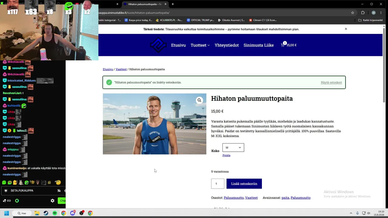
Task: Click Näytä ostoskori link
Action: pyautogui.click(x=331, y=82)
